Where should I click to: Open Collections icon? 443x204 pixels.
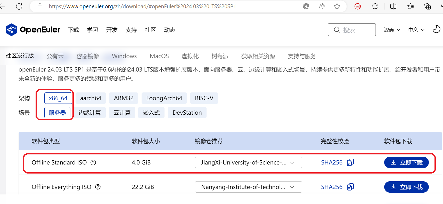tap(428, 6)
